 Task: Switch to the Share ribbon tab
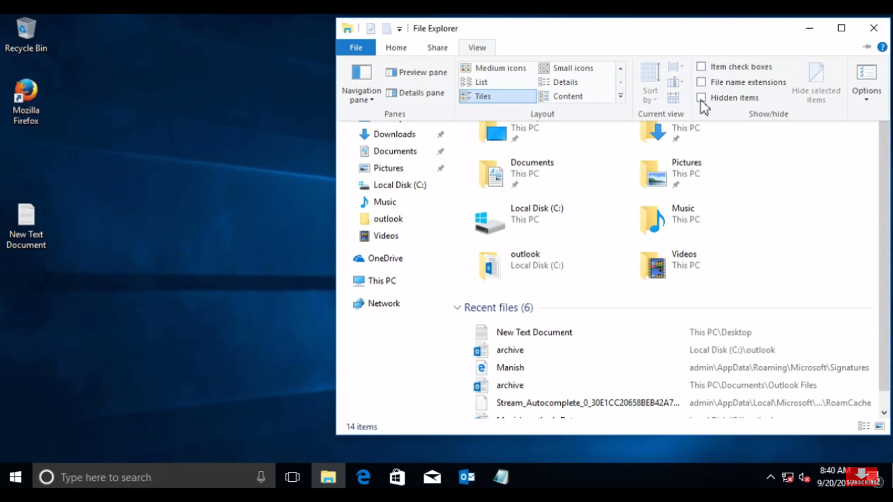[x=437, y=47]
